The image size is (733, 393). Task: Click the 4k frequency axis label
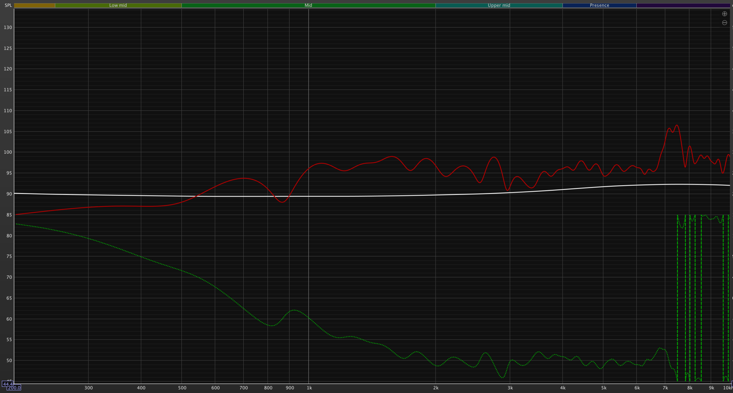pyautogui.click(x=563, y=388)
